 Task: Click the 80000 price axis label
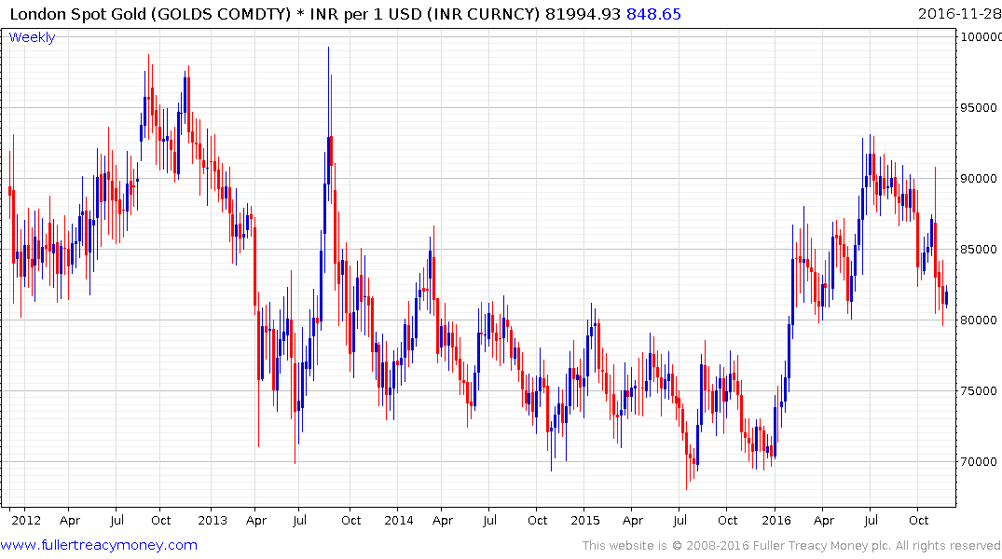[979, 320]
